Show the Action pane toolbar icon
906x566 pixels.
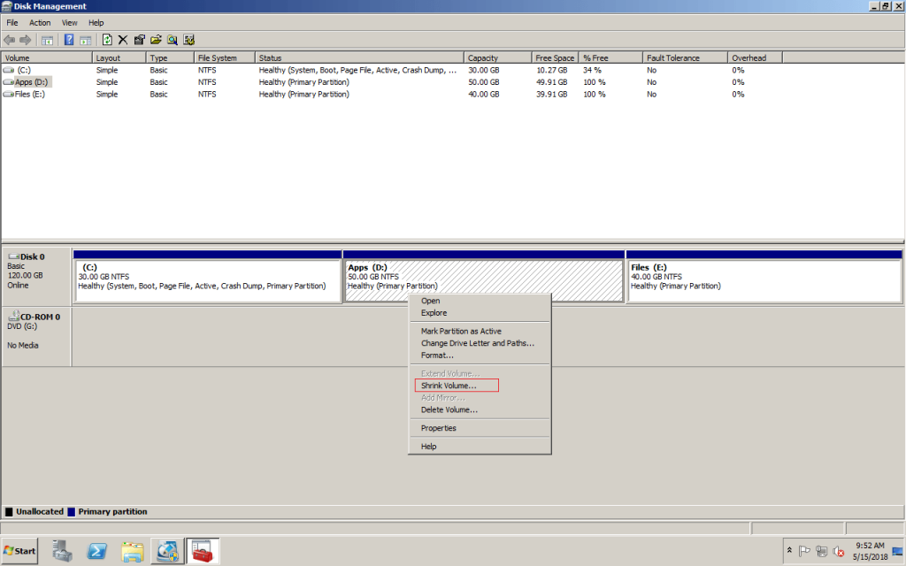coord(83,39)
